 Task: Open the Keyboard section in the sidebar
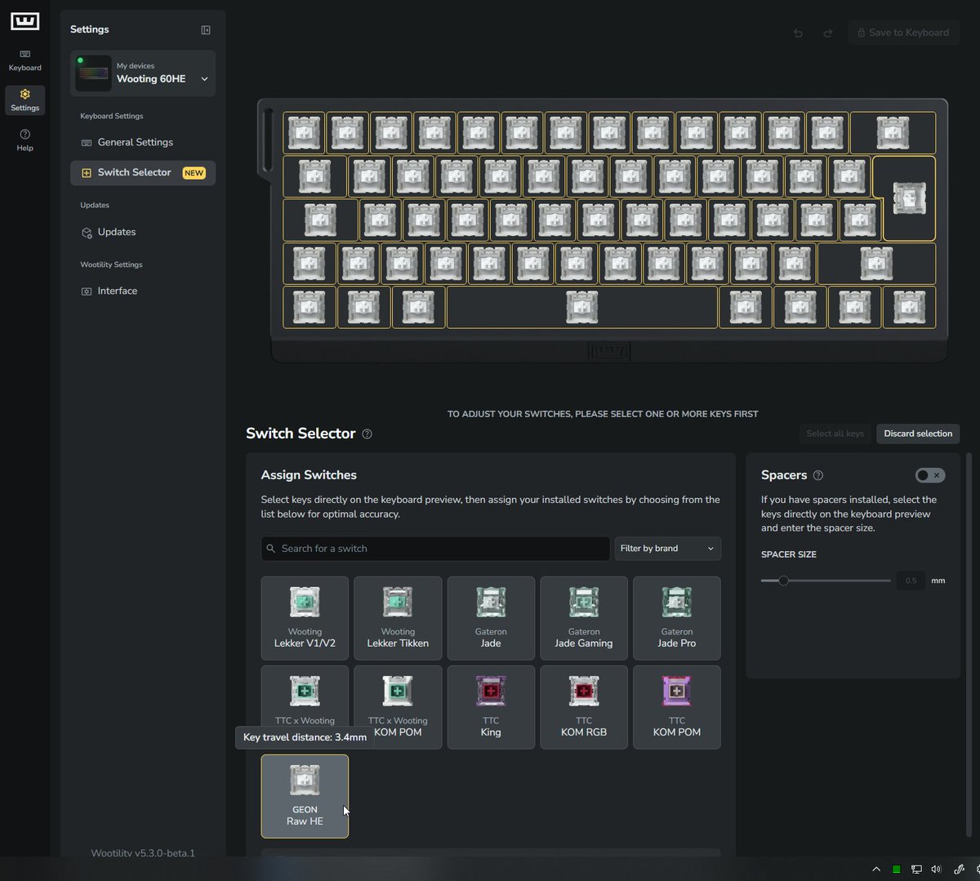point(24,60)
